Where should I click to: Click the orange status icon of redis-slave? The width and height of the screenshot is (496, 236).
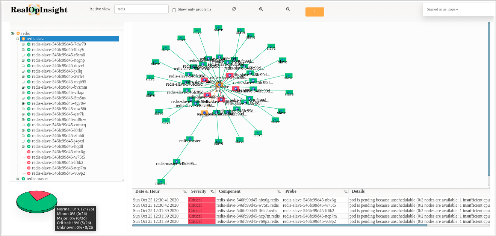[23, 39]
